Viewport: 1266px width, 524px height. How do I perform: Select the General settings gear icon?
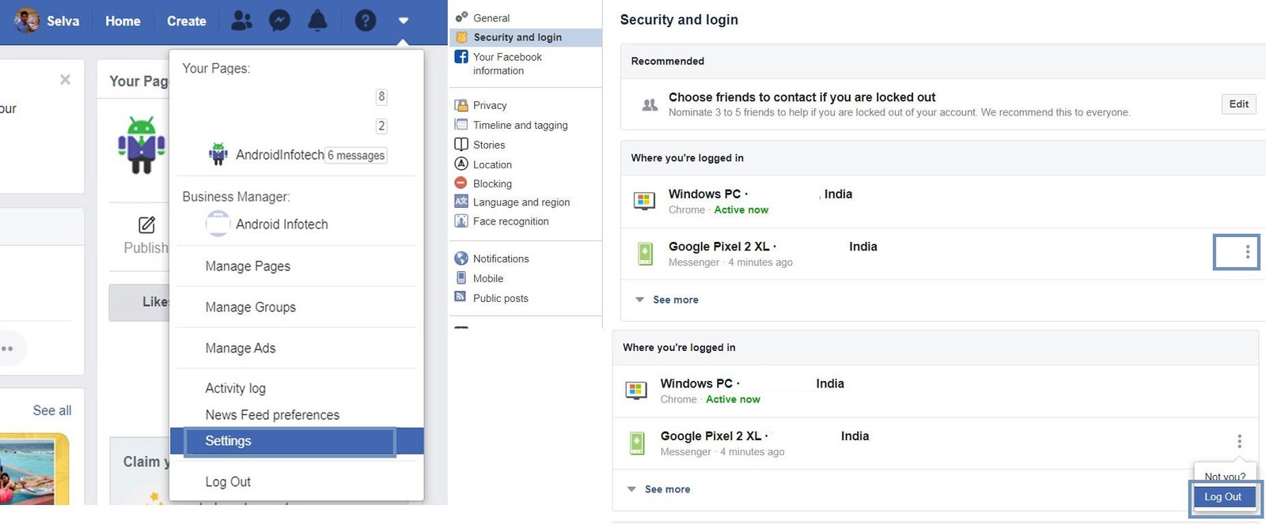462,17
